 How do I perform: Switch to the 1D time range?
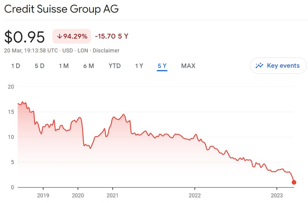15,66
